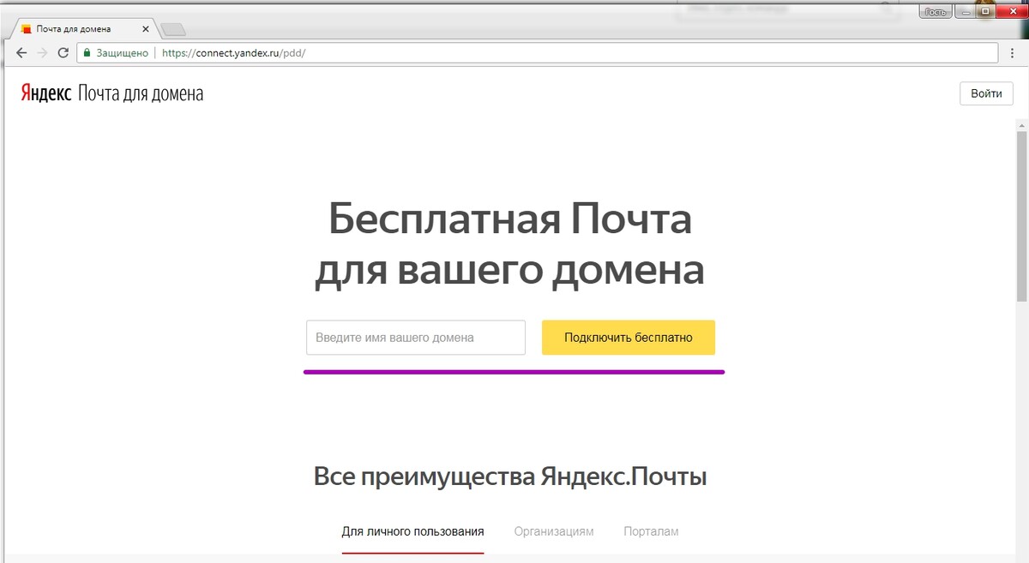
Task: Click the browser forward arrow
Action: pos(42,53)
